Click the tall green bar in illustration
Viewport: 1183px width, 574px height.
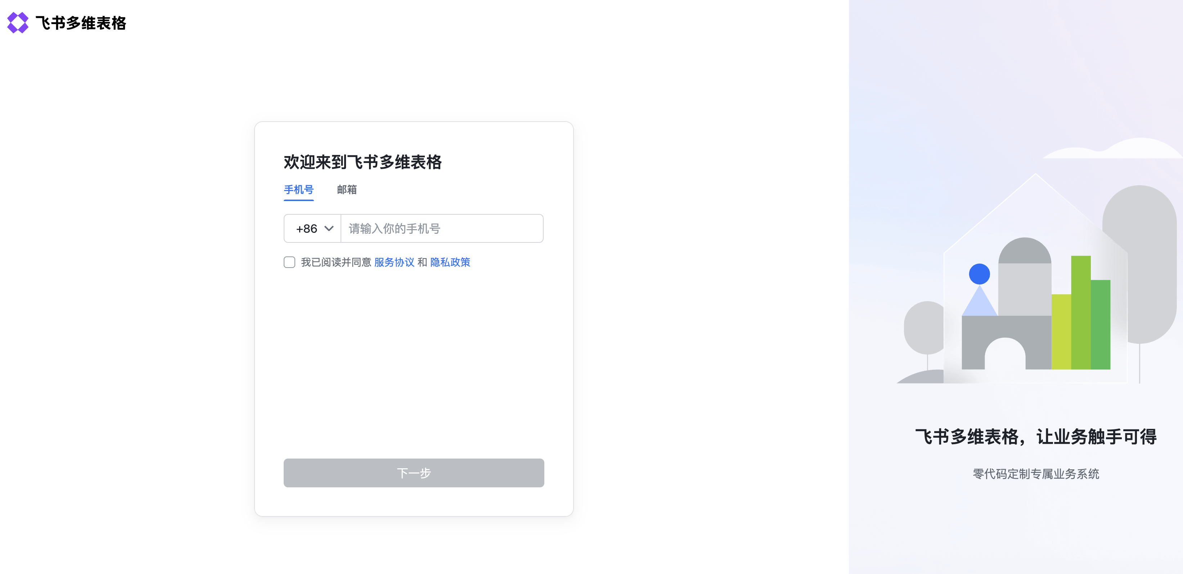point(1081,312)
